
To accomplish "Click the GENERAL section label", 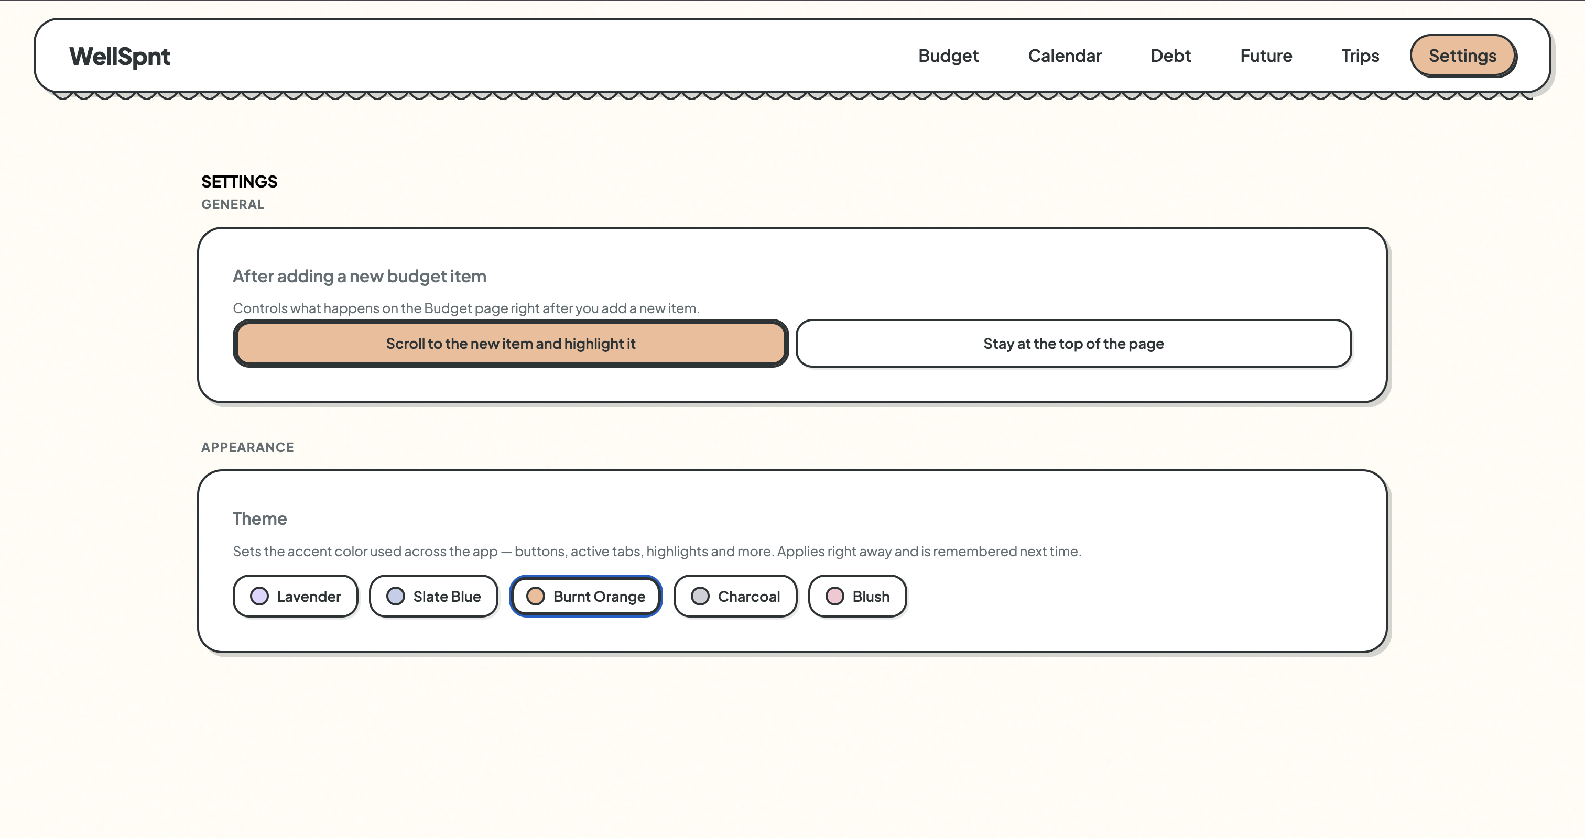I will click(x=233, y=204).
